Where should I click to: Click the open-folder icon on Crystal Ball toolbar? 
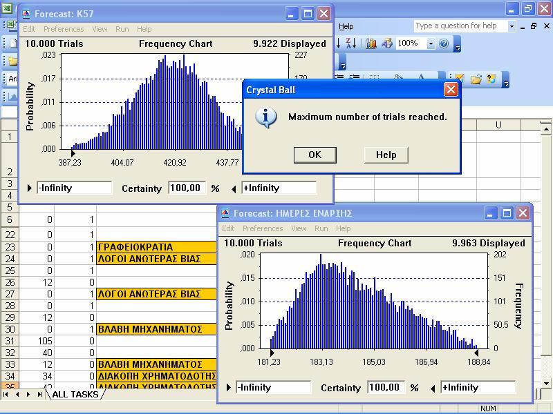[476, 79]
